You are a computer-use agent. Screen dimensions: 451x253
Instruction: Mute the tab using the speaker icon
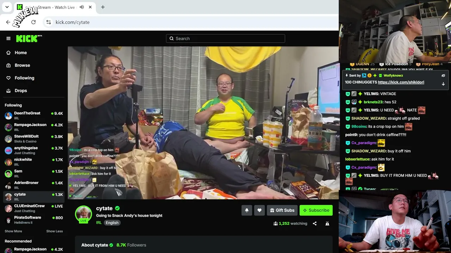click(82, 7)
